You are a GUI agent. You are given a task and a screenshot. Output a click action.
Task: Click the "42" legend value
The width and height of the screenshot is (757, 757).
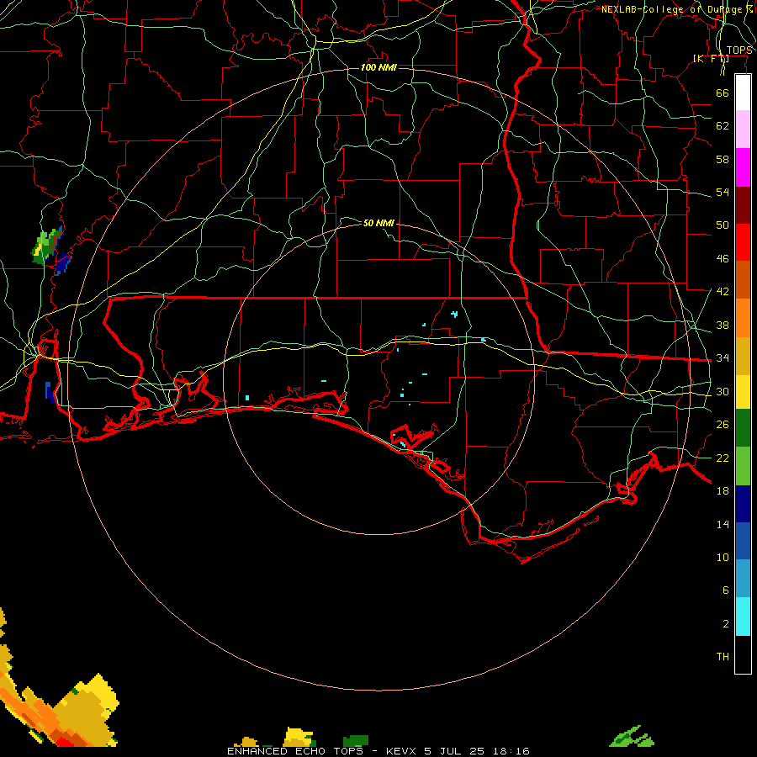click(x=723, y=292)
